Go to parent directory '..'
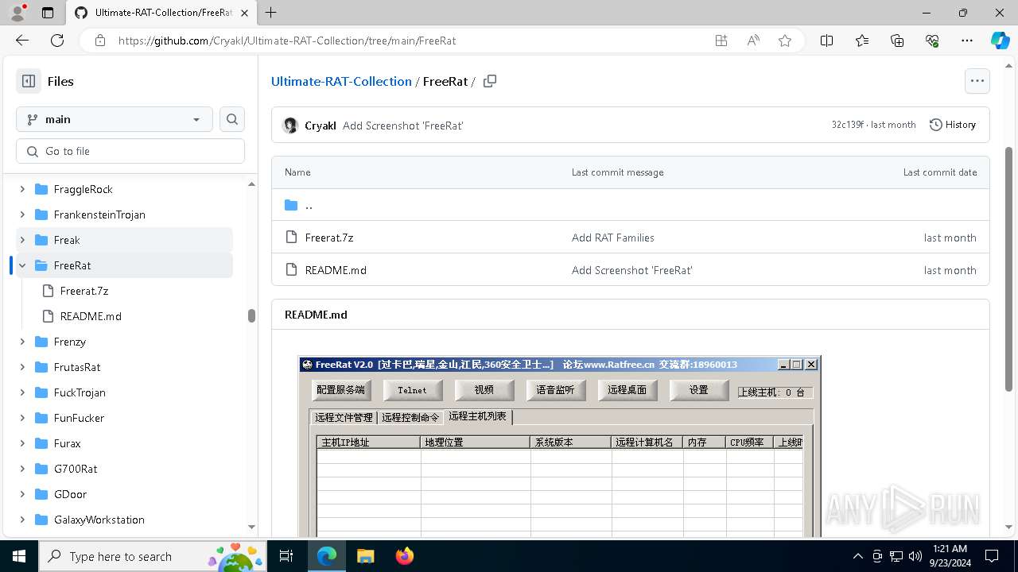 [309, 205]
